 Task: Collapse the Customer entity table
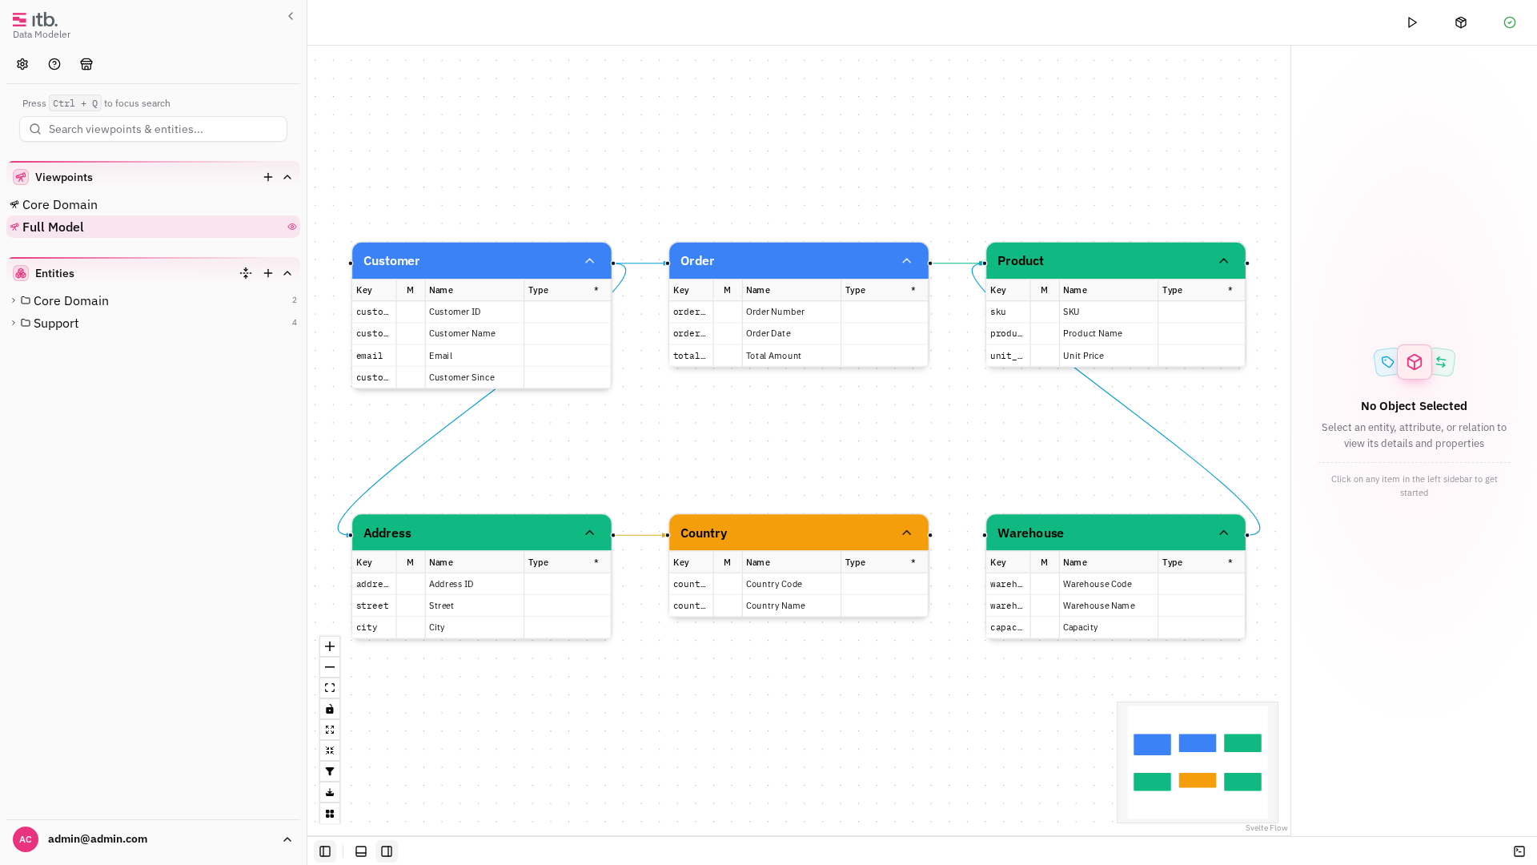click(589, 261)
